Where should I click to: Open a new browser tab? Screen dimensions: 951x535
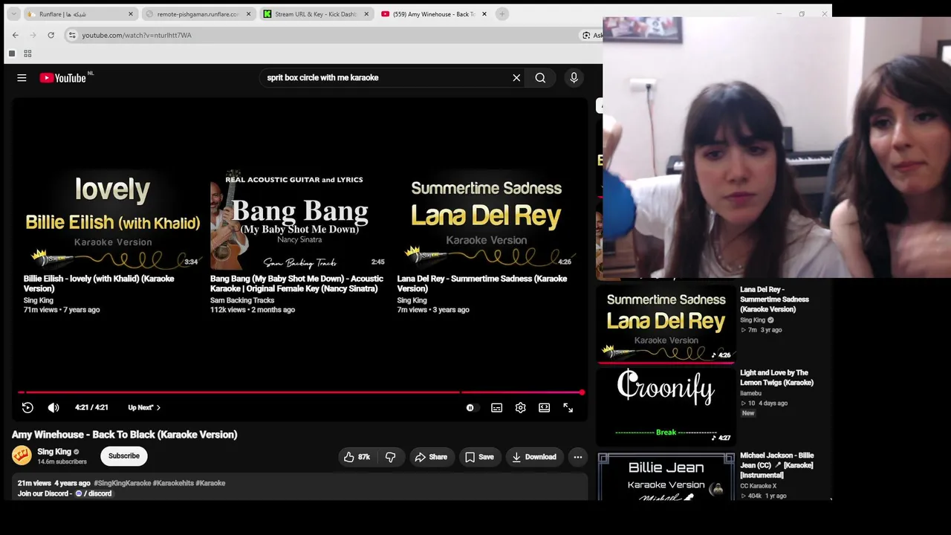(502, 14)
